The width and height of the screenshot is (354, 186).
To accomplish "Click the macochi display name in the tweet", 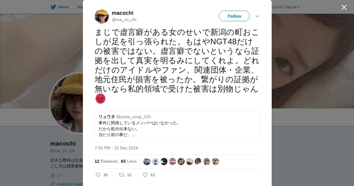I will [x=122, y=13].
